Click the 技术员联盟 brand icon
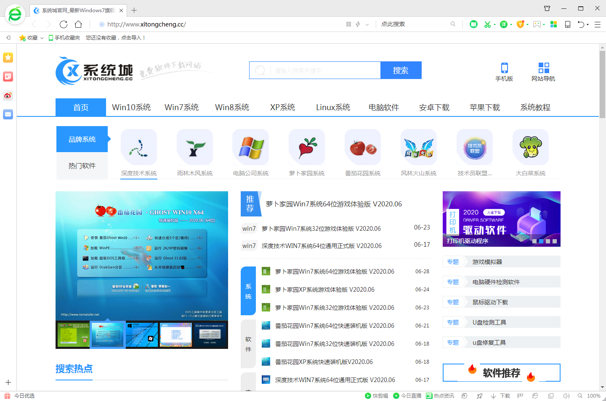Image resolution: width=606 pixels, height=401 pixels. (x=475, y=147)
